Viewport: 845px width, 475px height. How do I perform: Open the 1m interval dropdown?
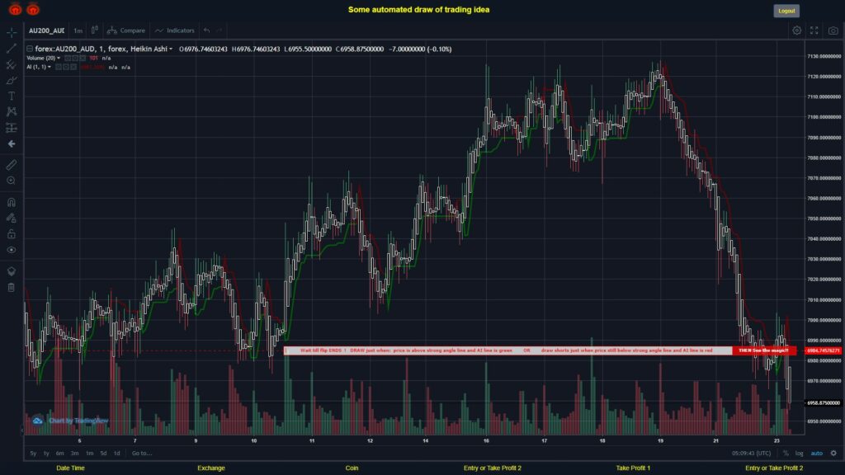(78, 31)
